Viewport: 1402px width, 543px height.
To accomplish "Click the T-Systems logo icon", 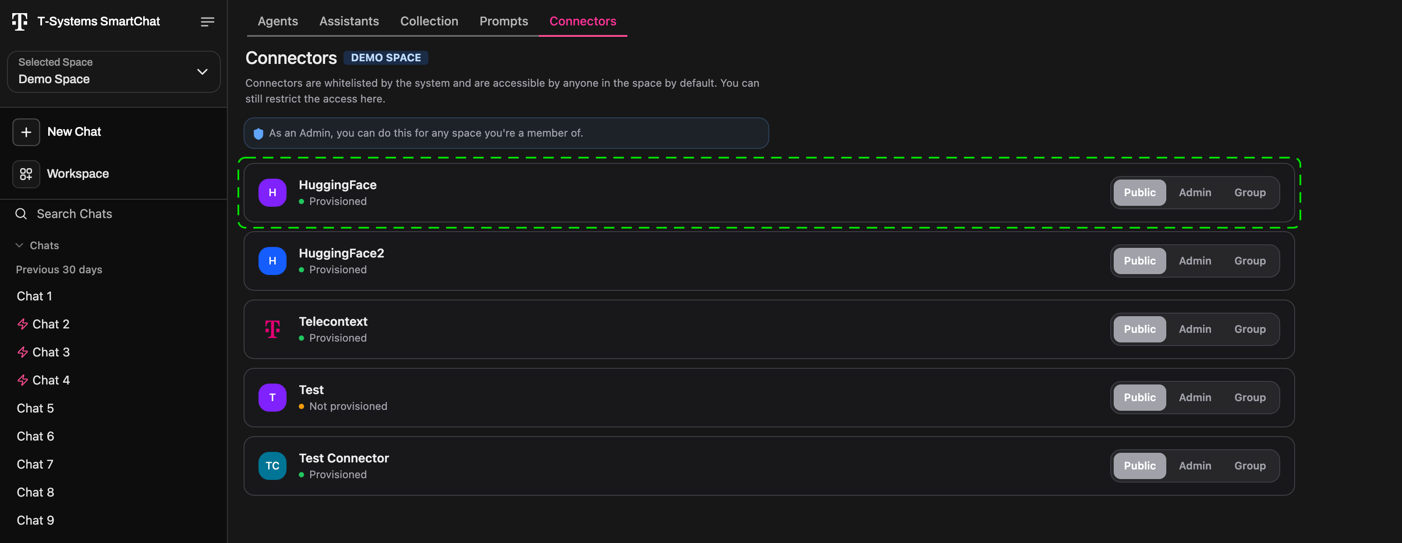I will pos(20,21).
